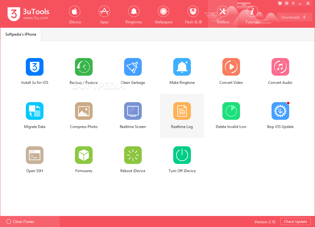315x227 pixels.
Task: Toggle the Close iTunes option
Action: click(x=20, y=222)
